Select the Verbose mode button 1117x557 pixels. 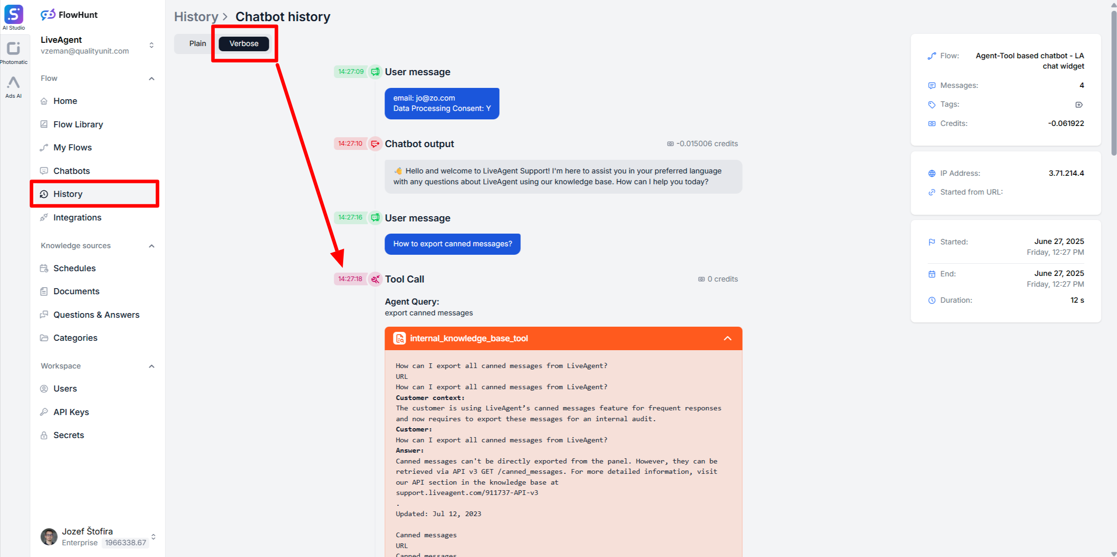click(x=244, y=43)
